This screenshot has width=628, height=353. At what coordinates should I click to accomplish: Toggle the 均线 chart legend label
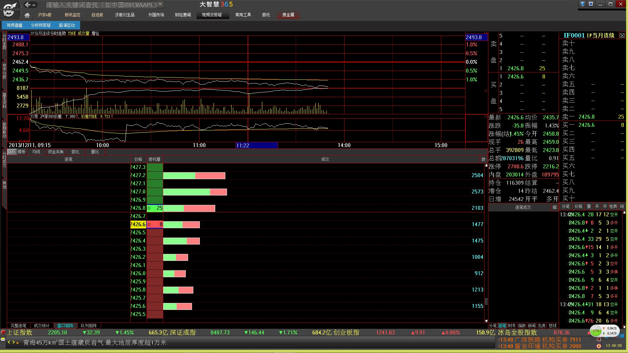[x=72, y=33]
